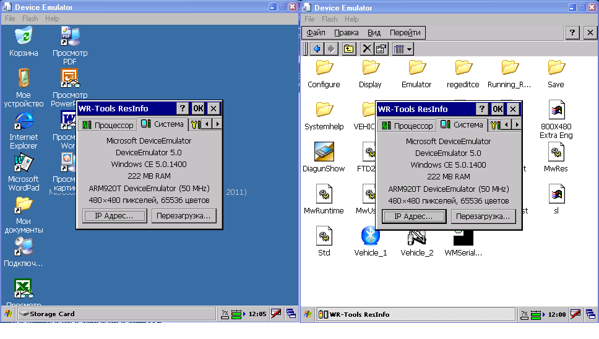Open the Display folder
599x339 pixels.
370,74
